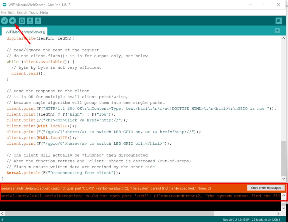This screenshot has width=288, height=222.
Task: Click horizontal scrollbar right arrow
Action: [x=279, y=213]
